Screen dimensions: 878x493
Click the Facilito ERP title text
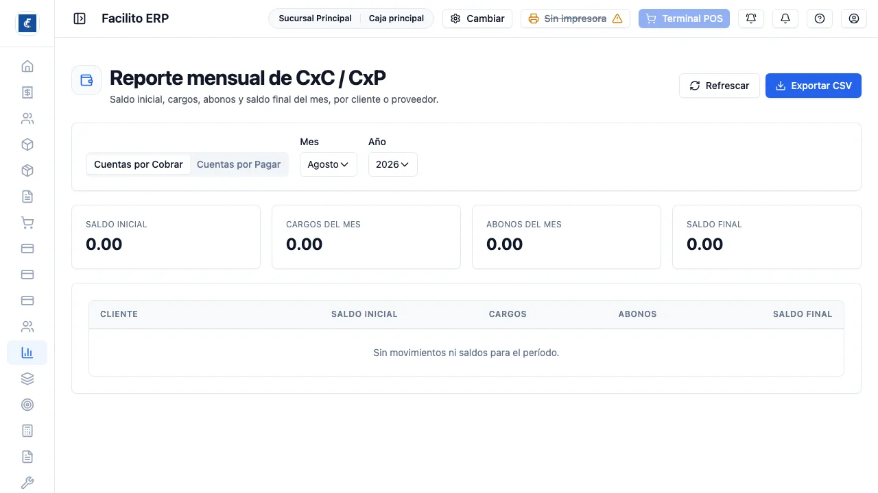(135, 18)
